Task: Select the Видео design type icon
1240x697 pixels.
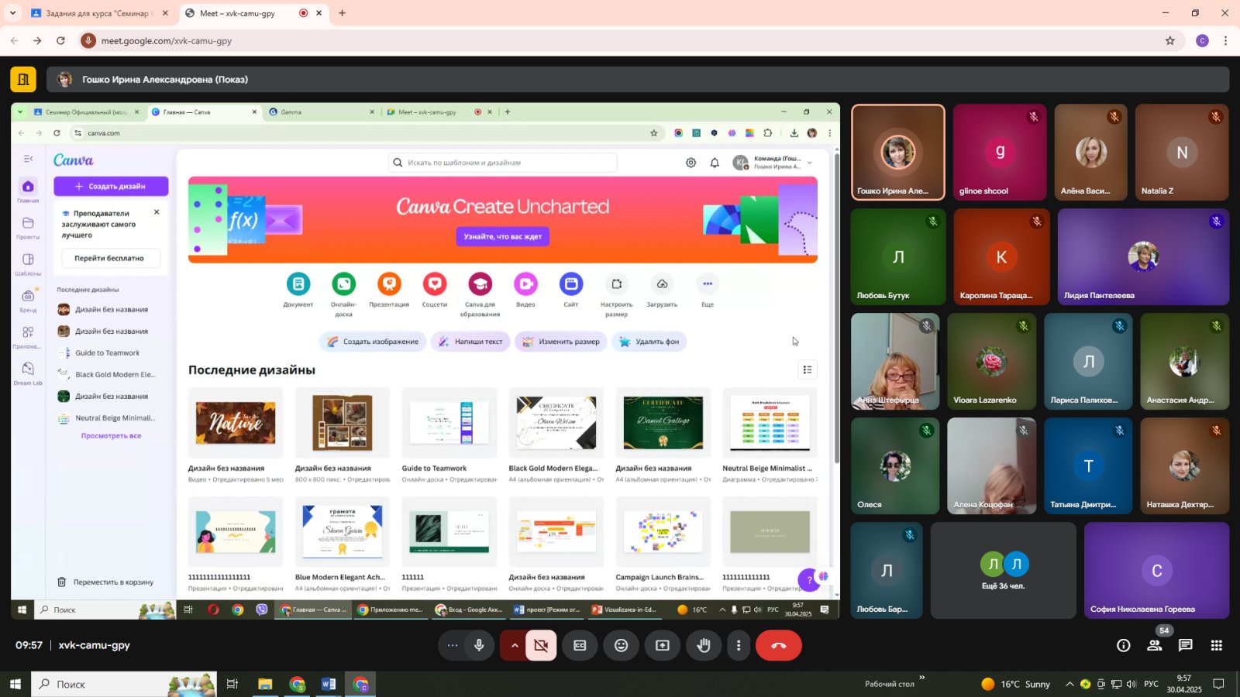Action: [525, 284]
